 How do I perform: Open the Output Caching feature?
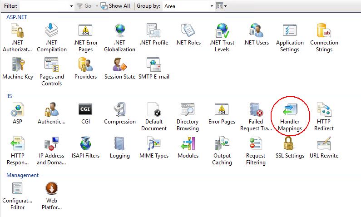(222, 151)
